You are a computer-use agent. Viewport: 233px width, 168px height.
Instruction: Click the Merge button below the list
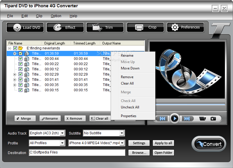click(x=25, y=119)
